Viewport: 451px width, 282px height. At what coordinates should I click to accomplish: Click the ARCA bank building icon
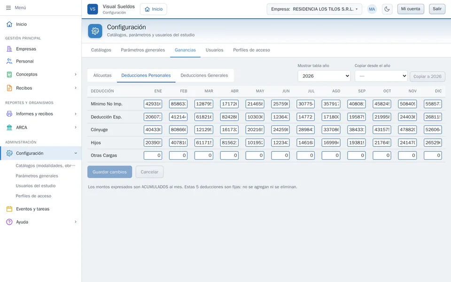click(x=9, y=127)
